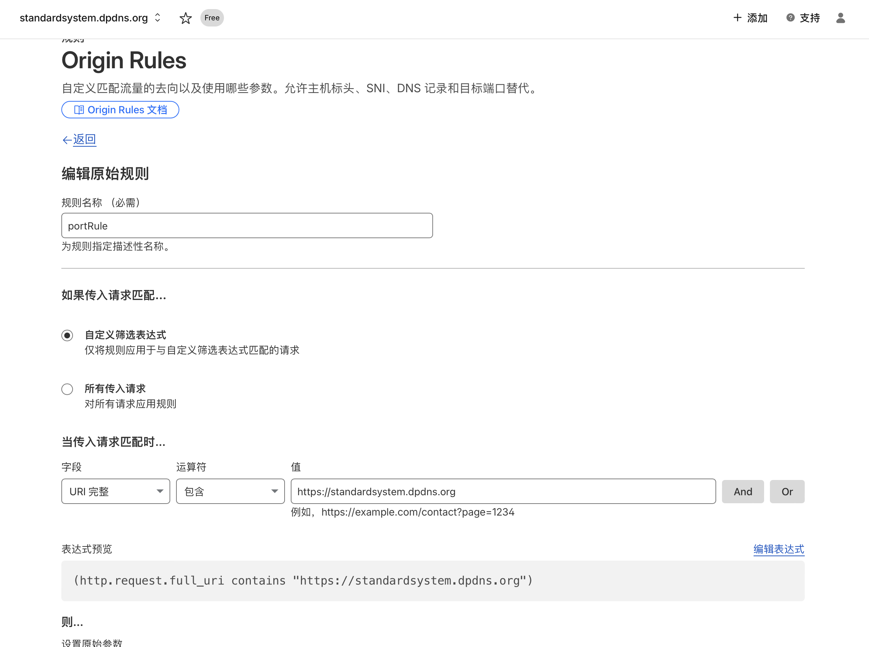Open the user account profile icon

(x=840, y=18)
